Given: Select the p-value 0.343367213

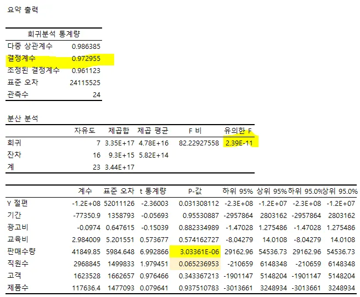Looking at the screenshot, I should [x=199, y=276].
